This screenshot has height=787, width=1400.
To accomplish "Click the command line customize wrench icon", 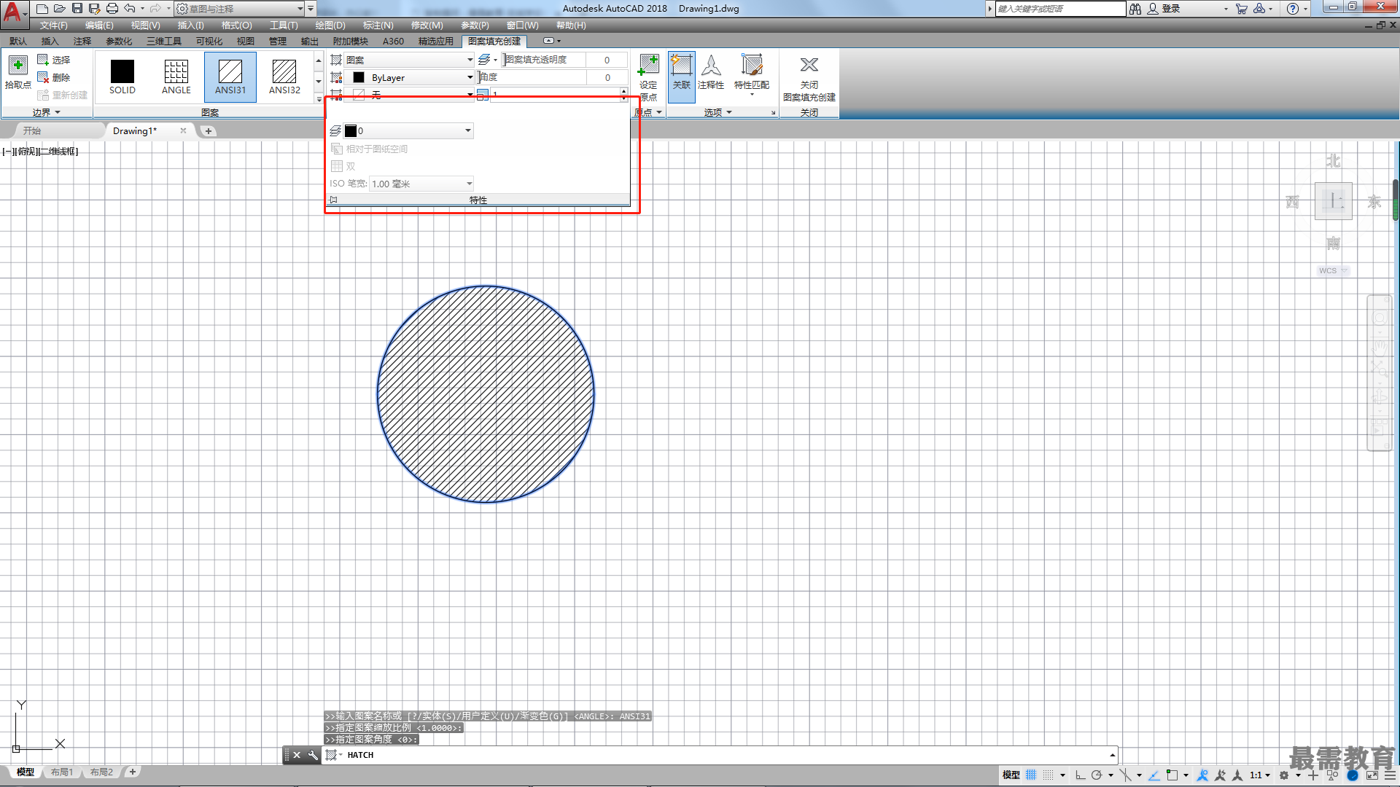I will pyautogui.click(x=313, y=755).
